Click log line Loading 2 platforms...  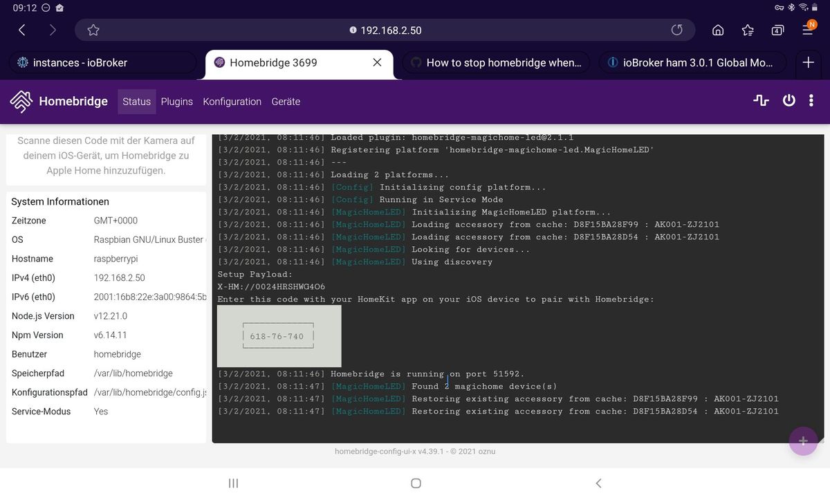tap(333, 174)
